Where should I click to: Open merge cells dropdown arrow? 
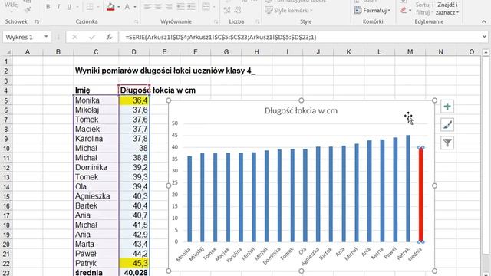point(214,7)
